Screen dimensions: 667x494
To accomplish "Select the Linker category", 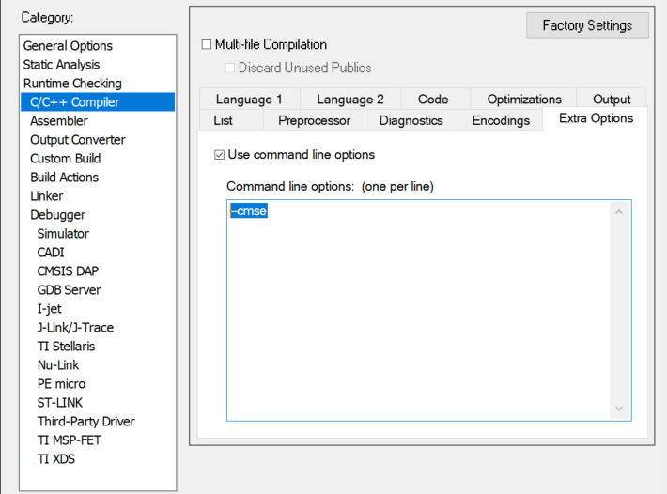I will pos(47,196).
